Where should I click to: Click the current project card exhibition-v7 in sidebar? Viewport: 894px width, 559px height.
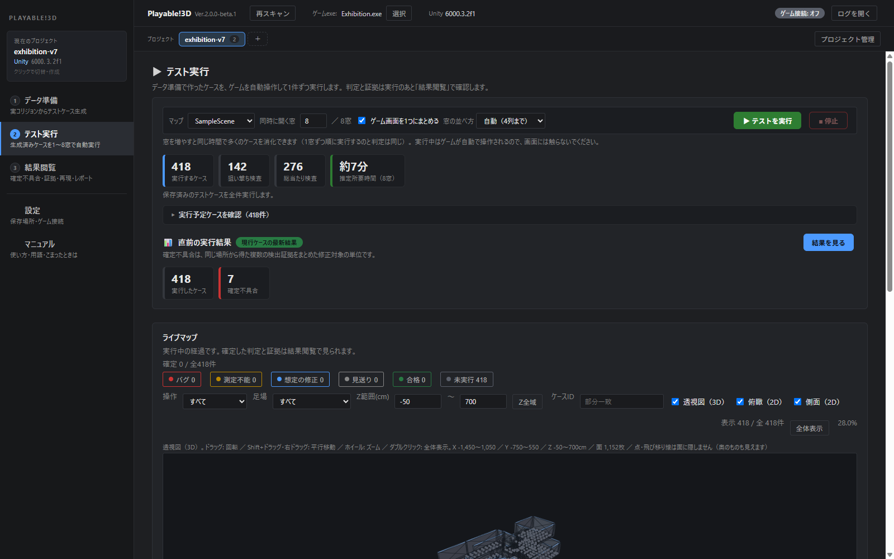point(66,56)
